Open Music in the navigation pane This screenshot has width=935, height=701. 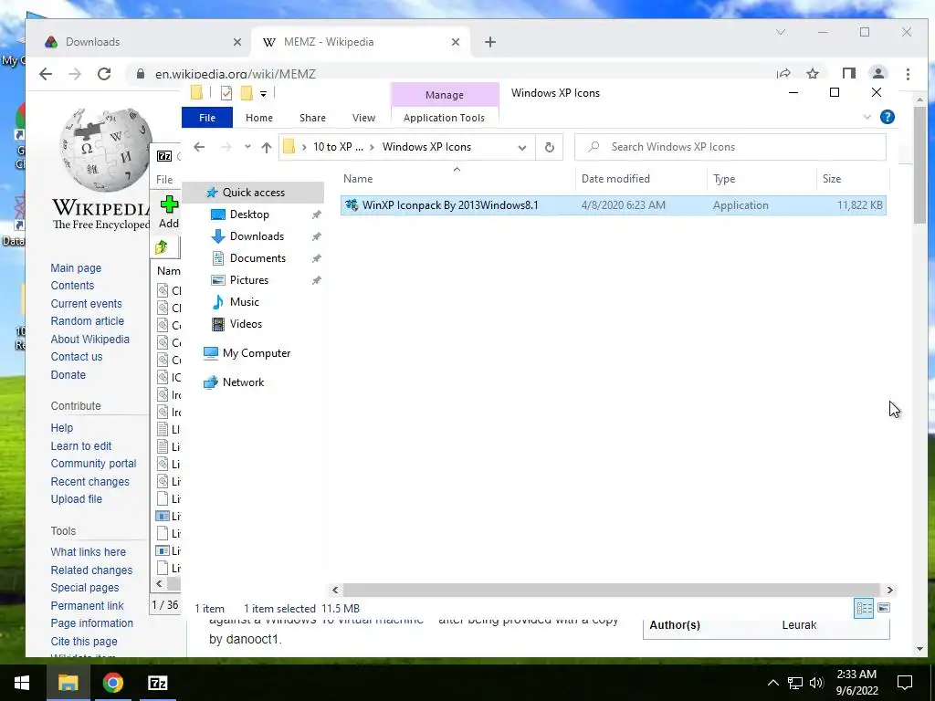click(245, 302)
